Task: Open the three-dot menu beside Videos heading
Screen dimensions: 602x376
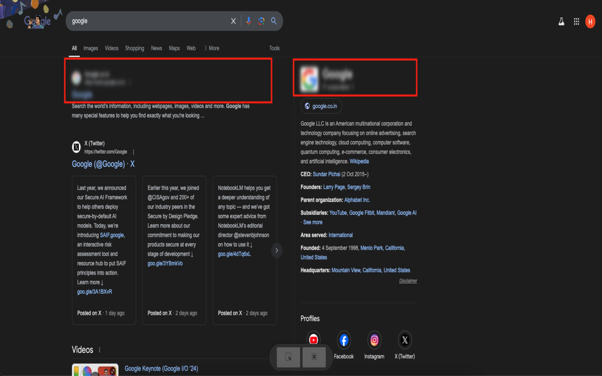Action: click(x=99, y=350)
